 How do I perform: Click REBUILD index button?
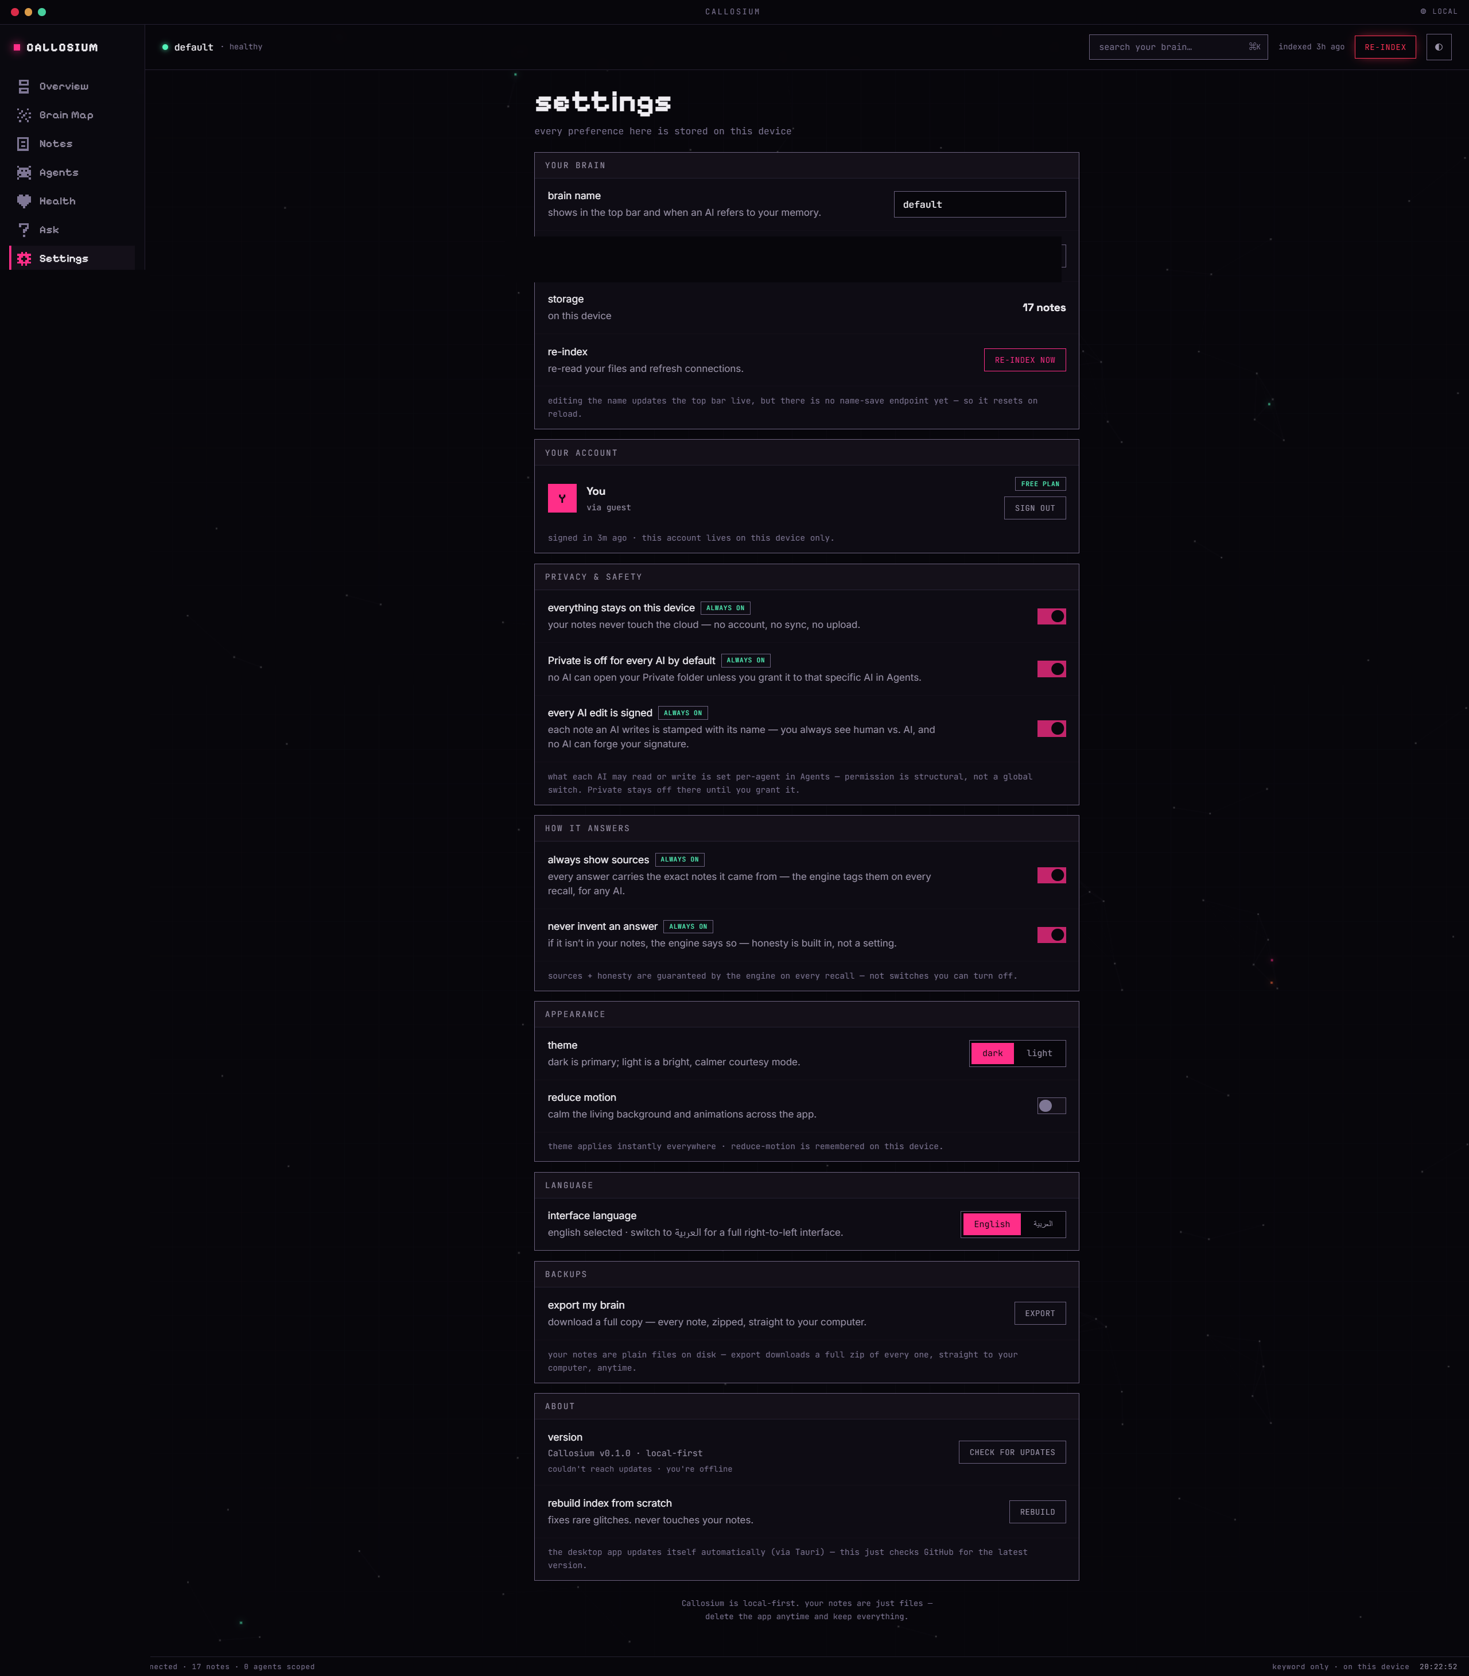coord(1037,1511)
